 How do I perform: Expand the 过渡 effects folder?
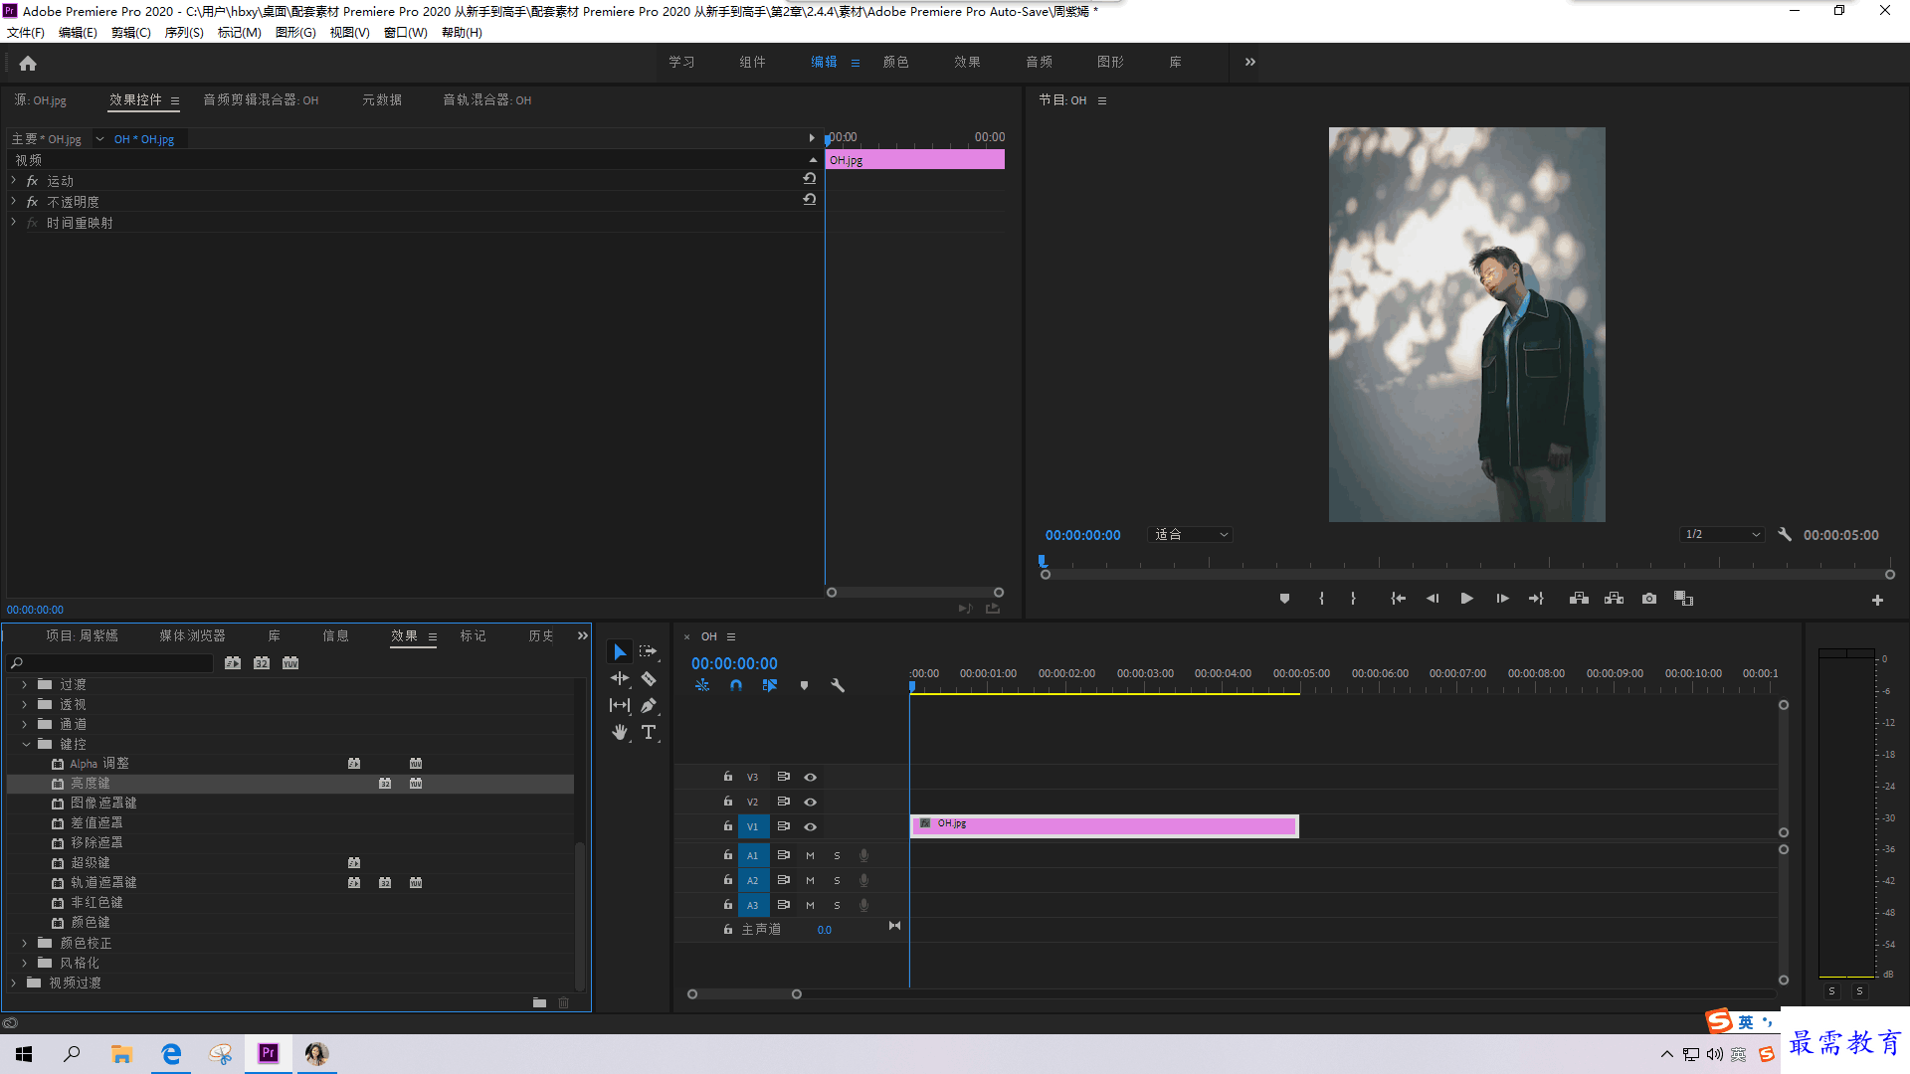[x=25, y=685]
